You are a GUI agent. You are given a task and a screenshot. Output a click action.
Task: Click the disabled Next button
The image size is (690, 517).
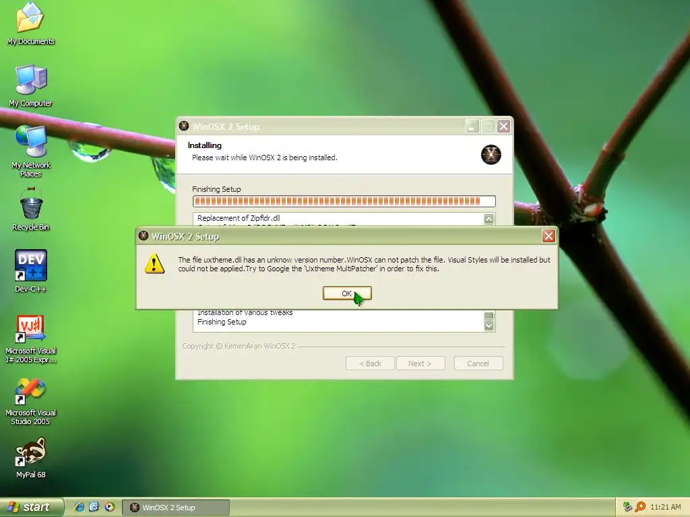coord(420,364)
